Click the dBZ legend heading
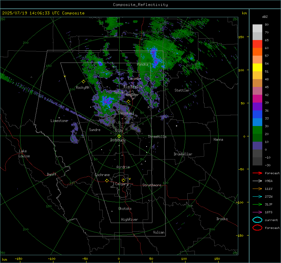281x263 pixels. [265, 17]
